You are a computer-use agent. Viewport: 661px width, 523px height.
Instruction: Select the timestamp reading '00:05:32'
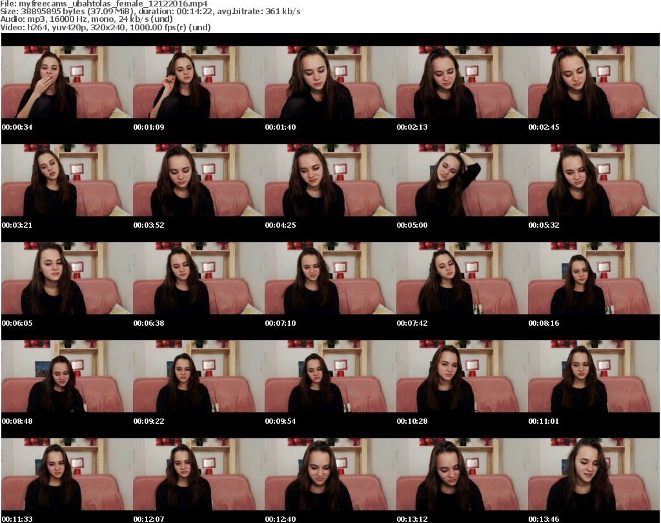click(x=544, y=225)
